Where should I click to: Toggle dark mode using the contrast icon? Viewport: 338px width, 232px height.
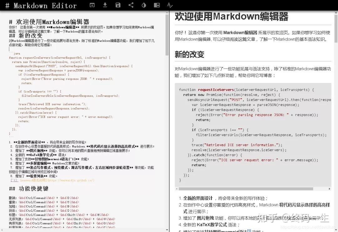pyautogui.click(x=144, y=5)
